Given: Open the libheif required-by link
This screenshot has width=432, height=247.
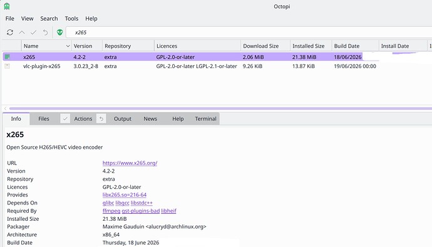Looking at the screenshot, I should click(168, 211).
